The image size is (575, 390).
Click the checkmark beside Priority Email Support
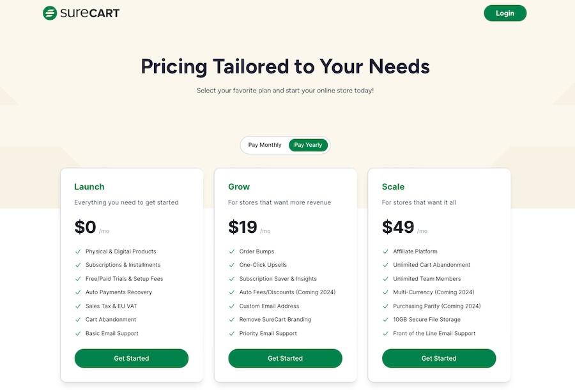pos(232,334)
